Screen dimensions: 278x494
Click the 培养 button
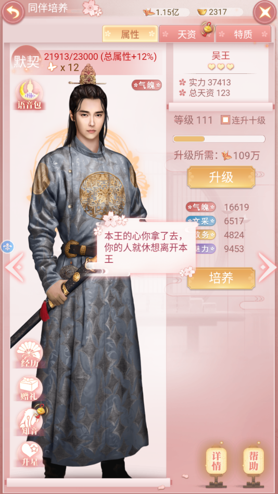pyautogui.click(x=221, y=278)
